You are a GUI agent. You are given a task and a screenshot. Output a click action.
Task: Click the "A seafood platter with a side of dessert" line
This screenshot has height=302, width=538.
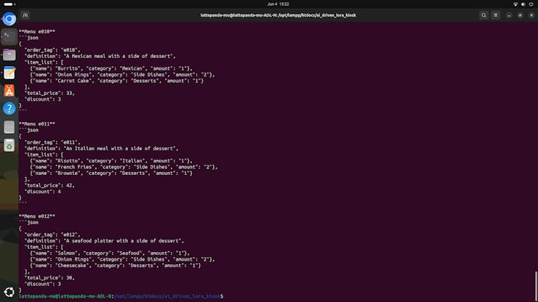[x=104, y=241]
